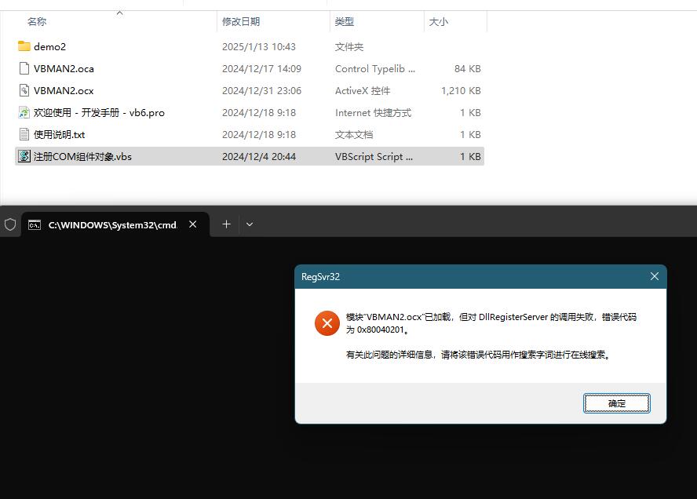Dismiss the RegSvr32 dialog with X
Viewport: 697px width, 499px height.
click(x=655, y=276)
